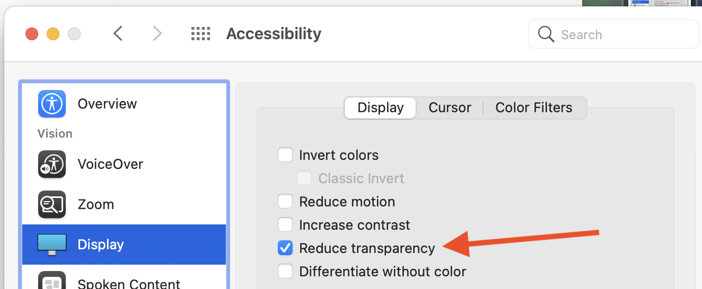Viewport: 702px width, 289px height.
Task: Check Differentiate without color option
Action: [x=285, y=272]
